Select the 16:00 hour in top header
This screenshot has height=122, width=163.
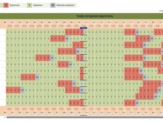coord(124,22)
